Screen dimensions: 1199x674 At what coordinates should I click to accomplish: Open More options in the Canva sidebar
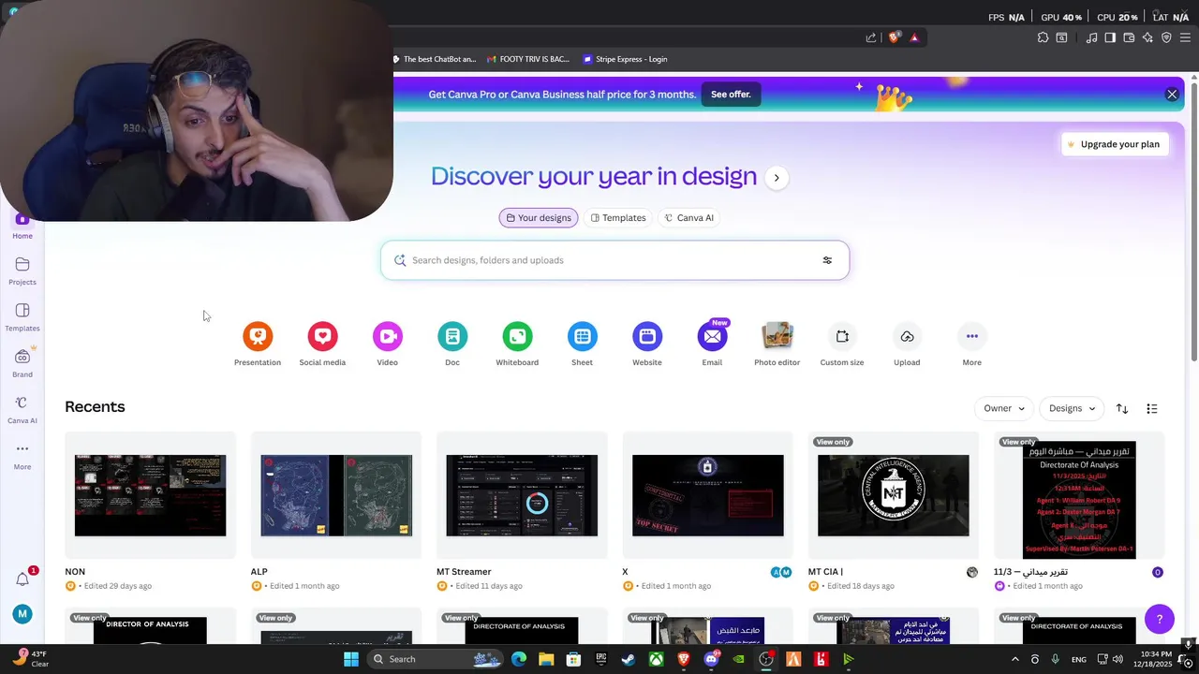pyautogui.click(x=22, y=456)
